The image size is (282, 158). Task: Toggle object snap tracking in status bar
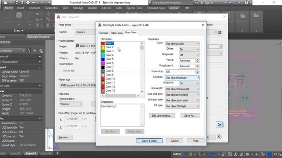[208, 154]
